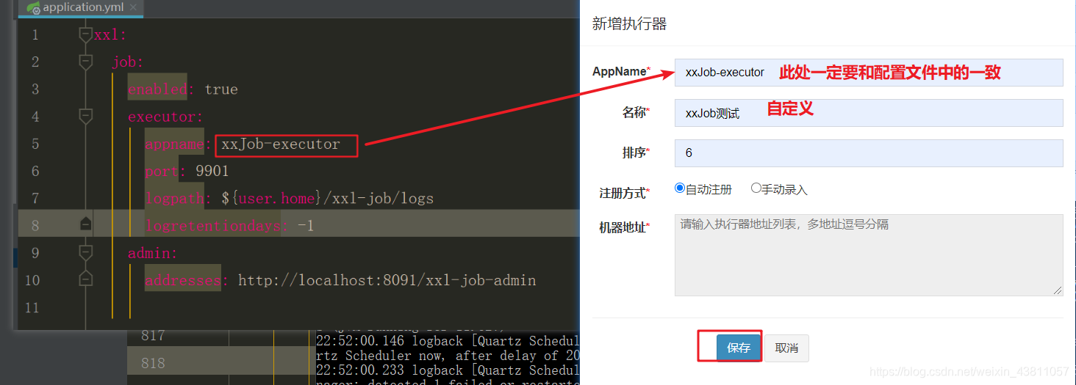
Task: Click the '-1' value on line 8
Action: 306,226
